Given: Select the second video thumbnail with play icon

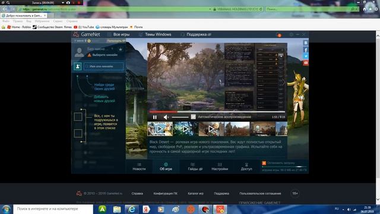Looking at the screenshot, I should 185,129.
